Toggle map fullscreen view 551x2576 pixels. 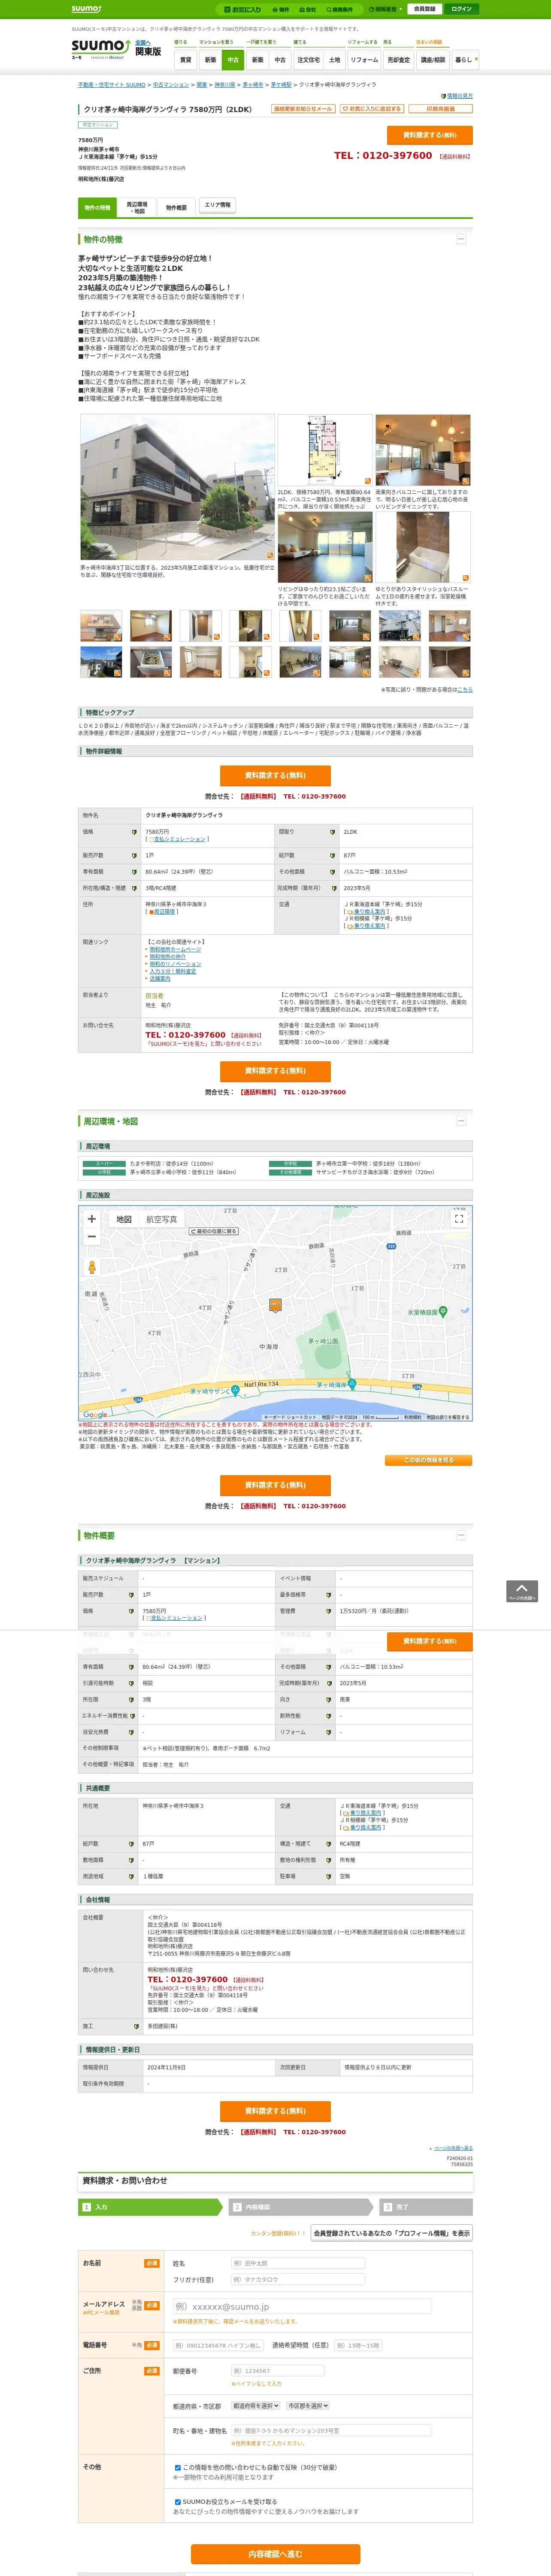pyautogui.click(x=459, y=1219)
